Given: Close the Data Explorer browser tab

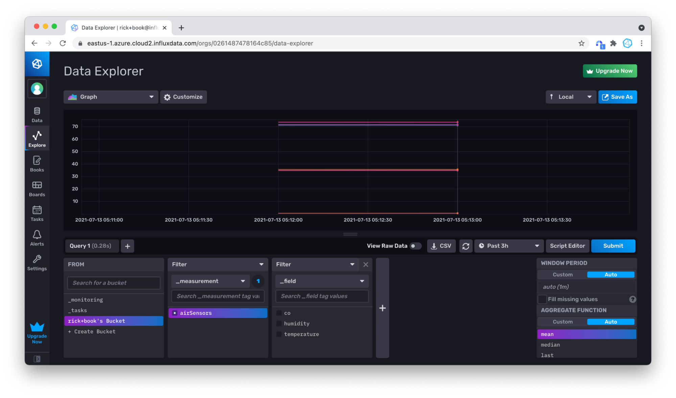Looking at the screenshot, I should pyautogui.click(x=165, y=28).
